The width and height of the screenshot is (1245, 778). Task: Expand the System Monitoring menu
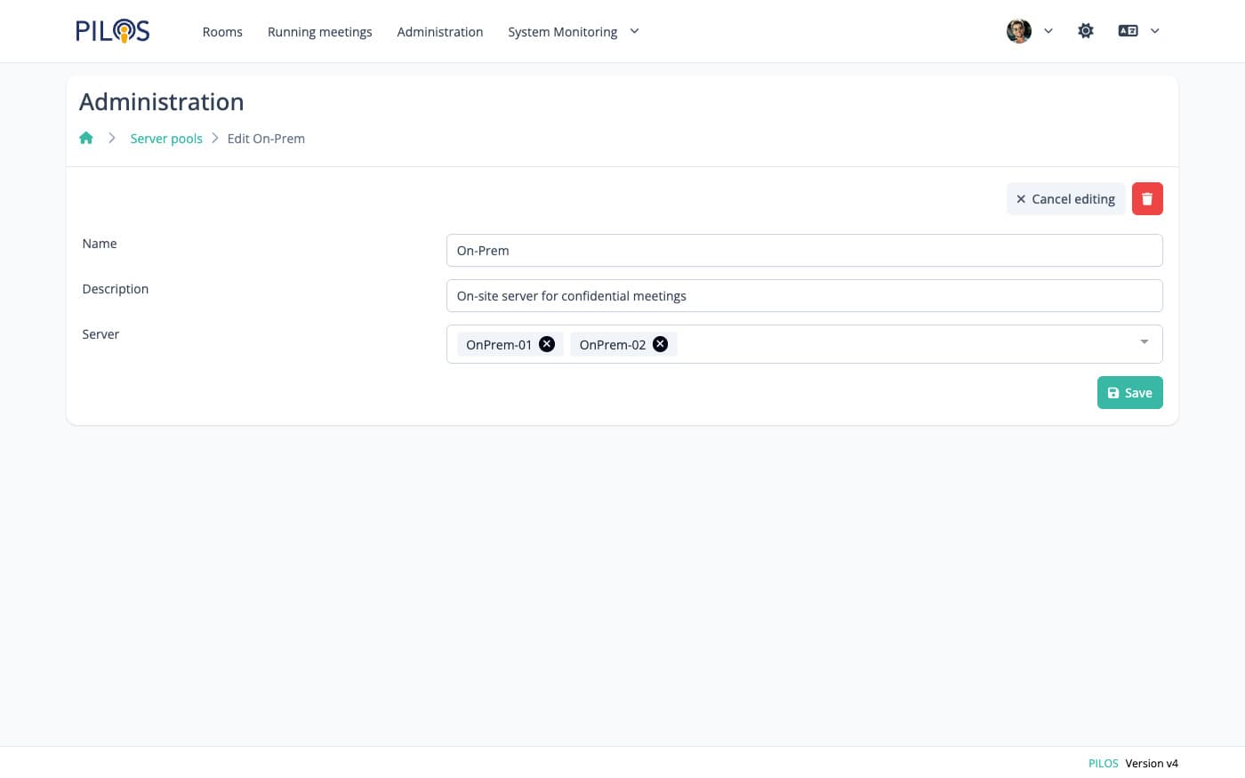click(x=573, y=32)
